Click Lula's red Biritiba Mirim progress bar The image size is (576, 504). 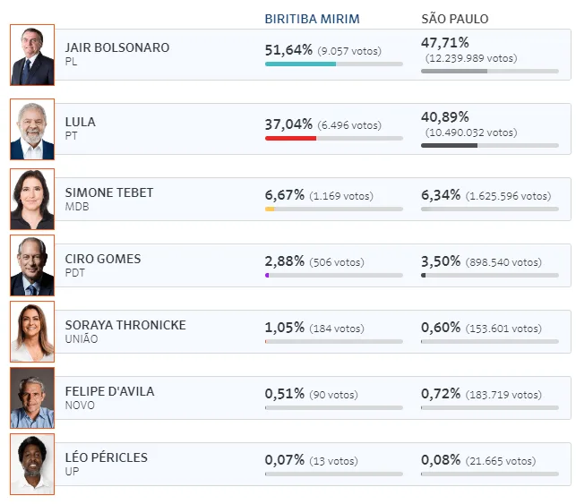tap(290, 138)
